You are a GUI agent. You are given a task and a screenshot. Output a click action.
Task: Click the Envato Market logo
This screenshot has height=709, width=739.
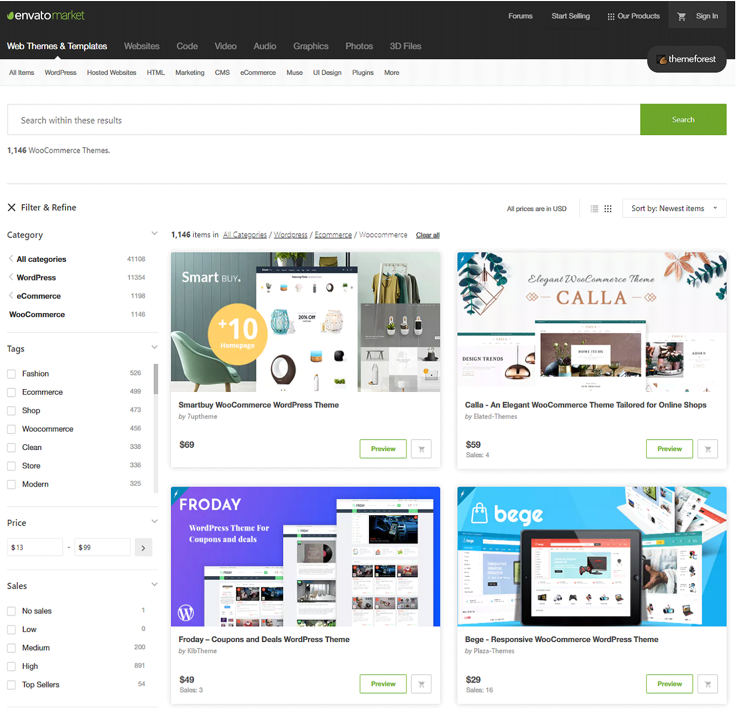pos(46,15)
